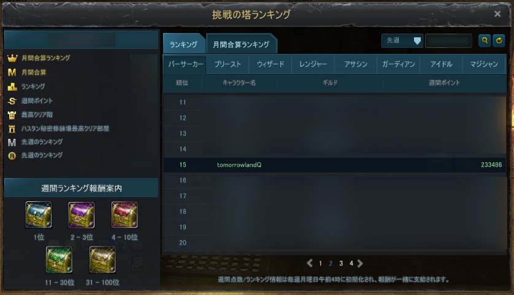Click the magnifier search icon button
514x295 pixels.
[484, 41]
